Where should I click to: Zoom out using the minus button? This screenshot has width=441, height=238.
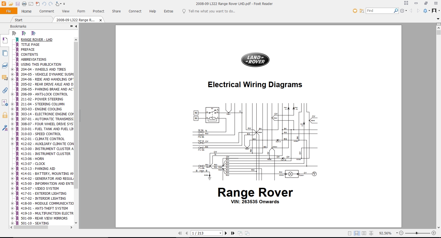401,233
